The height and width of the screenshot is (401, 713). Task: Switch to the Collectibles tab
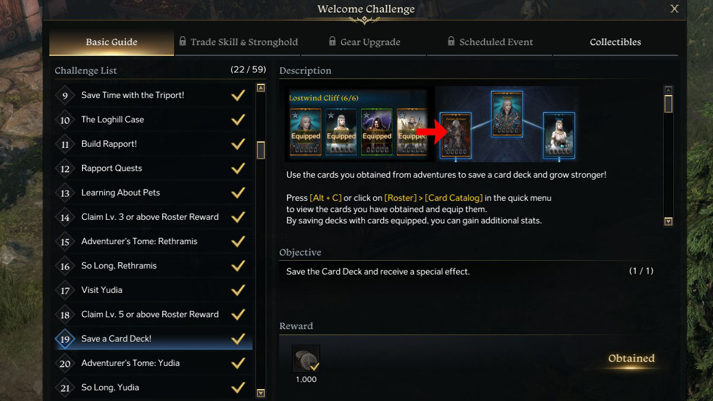(x=615, y=42)
